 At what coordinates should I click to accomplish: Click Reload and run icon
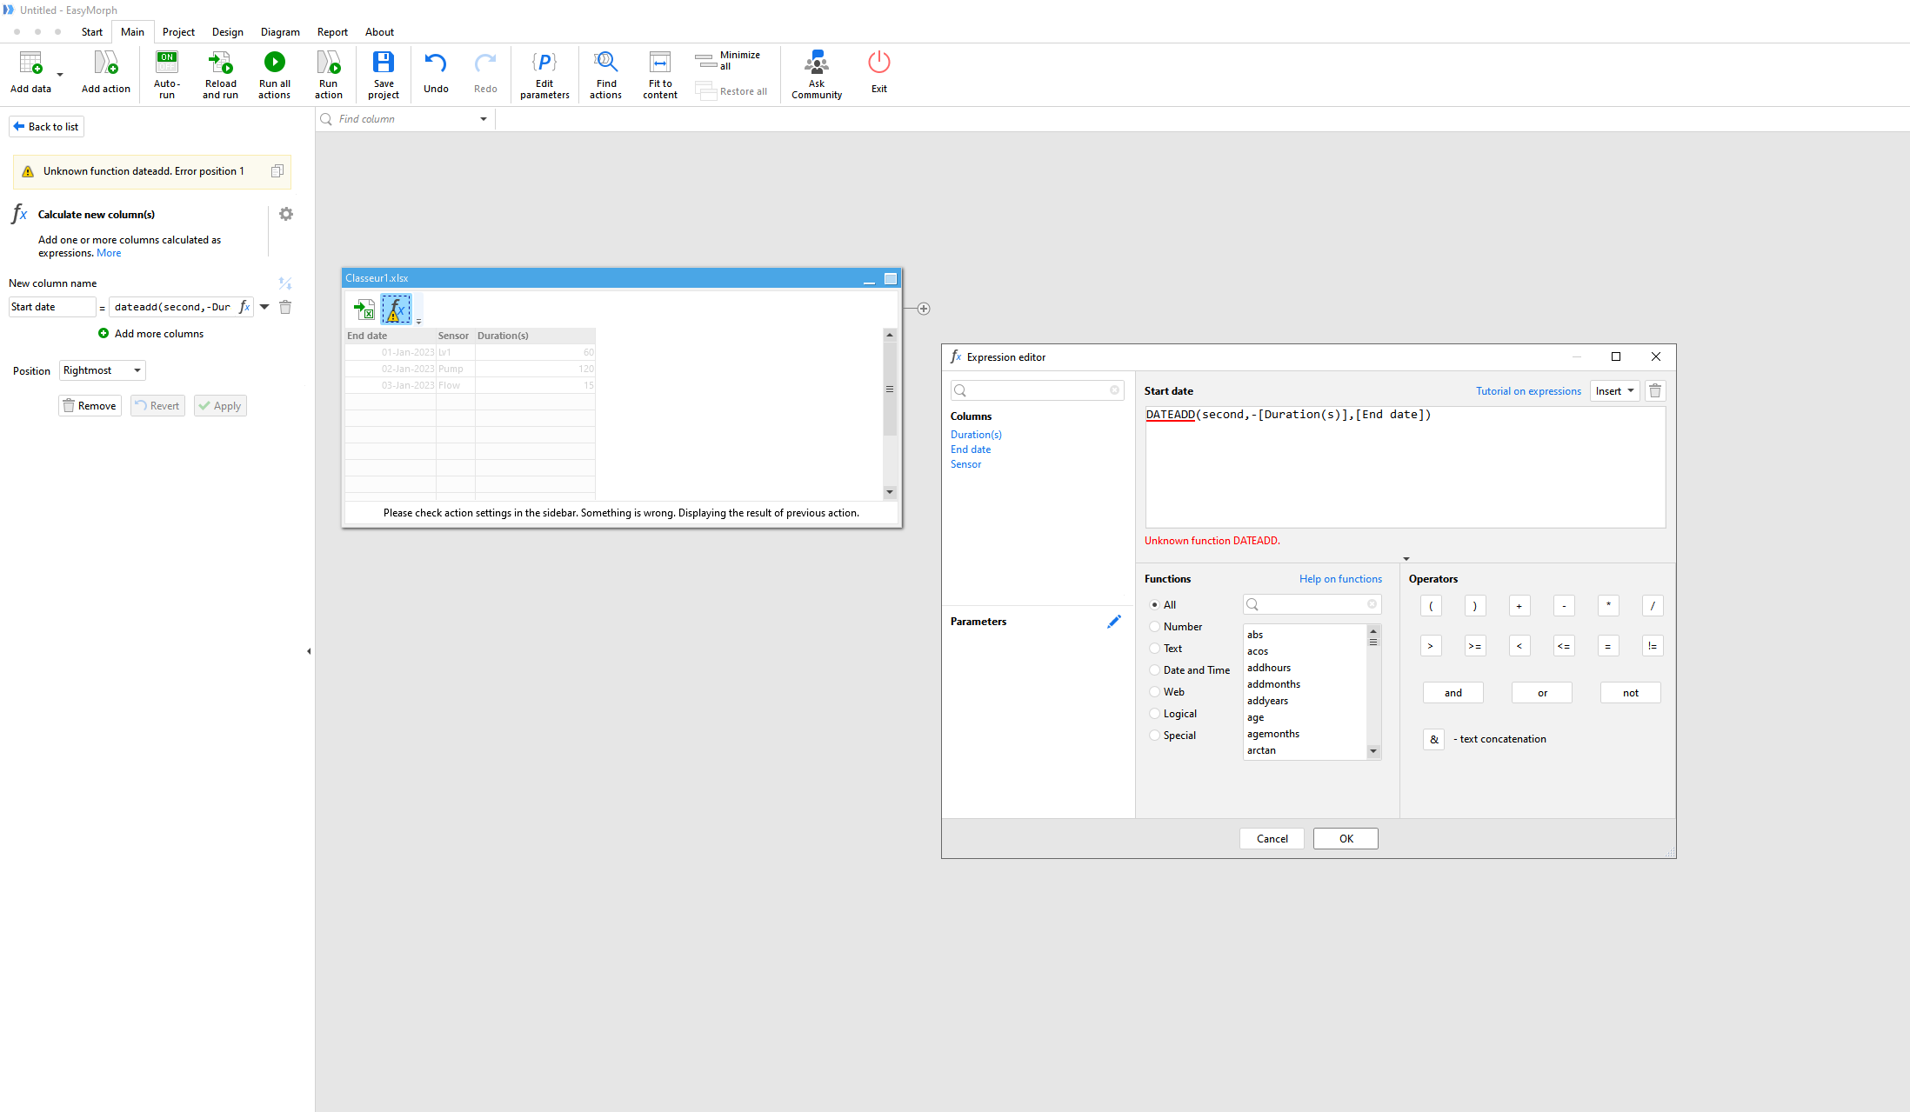tap(221, 62)
